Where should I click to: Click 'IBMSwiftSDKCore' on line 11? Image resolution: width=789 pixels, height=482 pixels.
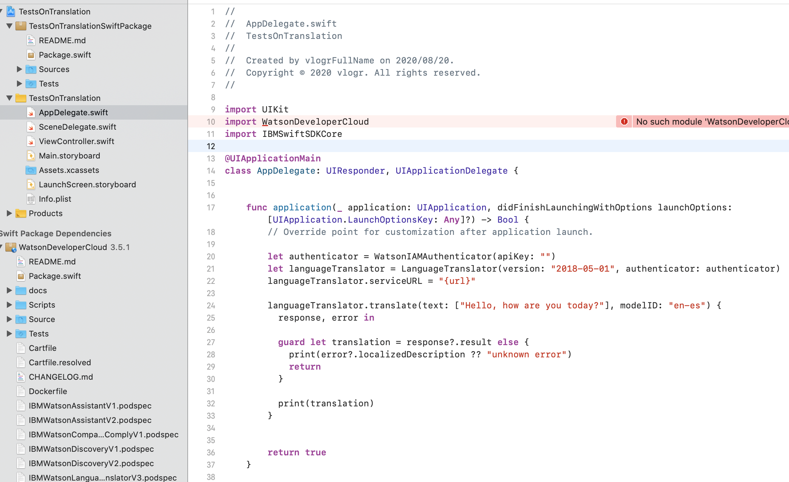coord(302,134)
